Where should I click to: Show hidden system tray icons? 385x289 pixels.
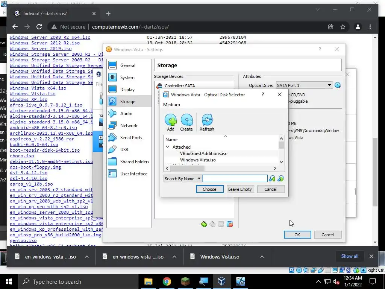pyautogui.click(x=318, y=281)
